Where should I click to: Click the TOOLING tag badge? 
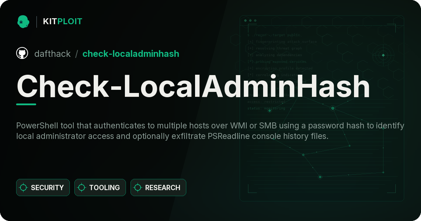[x=100, y=188]
